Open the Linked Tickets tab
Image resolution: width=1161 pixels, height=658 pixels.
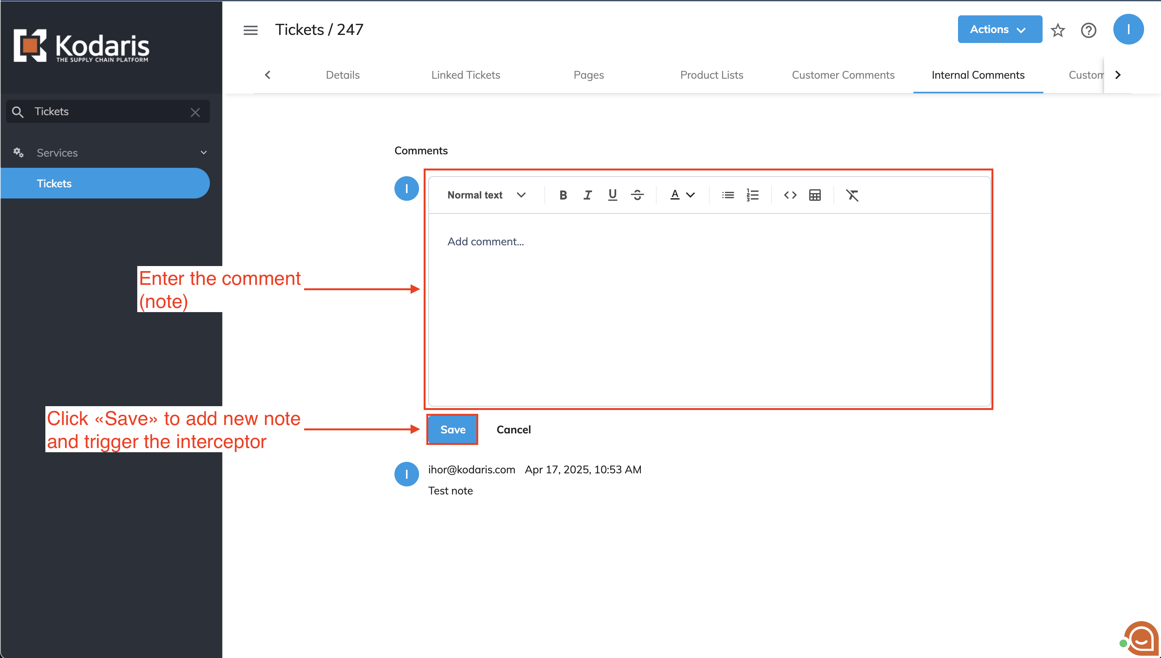465,75
